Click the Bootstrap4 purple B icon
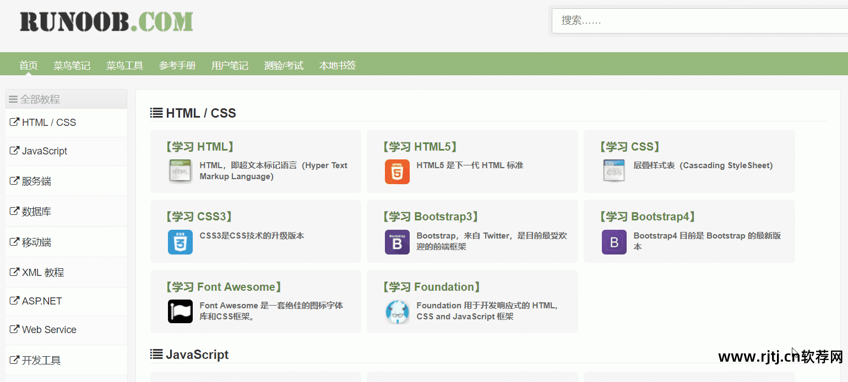Screen dimensions: 848x382 click(614, 242)
